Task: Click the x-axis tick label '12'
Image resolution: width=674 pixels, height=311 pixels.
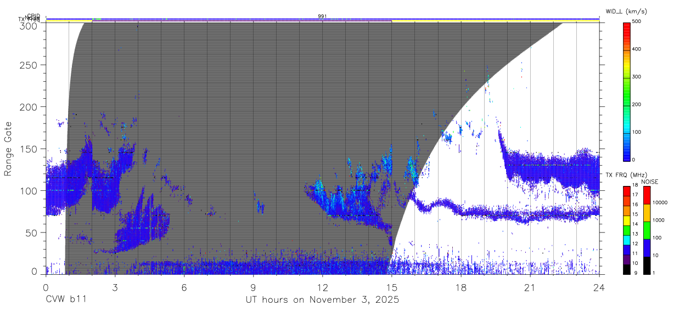Action: pos(322,287)
